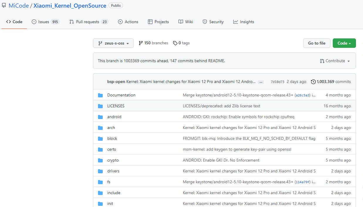Image resolution: width=363 pixels, height=207 pixels.
Task: Open the GKI Dr. No Enforcement commit message
Action: [221, 160]
